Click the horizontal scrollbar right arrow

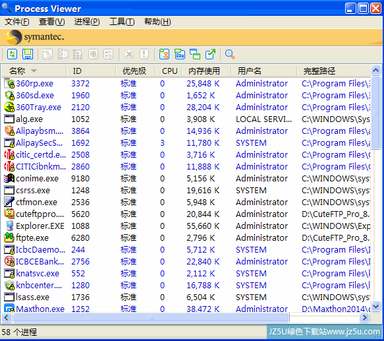[365, 318]
